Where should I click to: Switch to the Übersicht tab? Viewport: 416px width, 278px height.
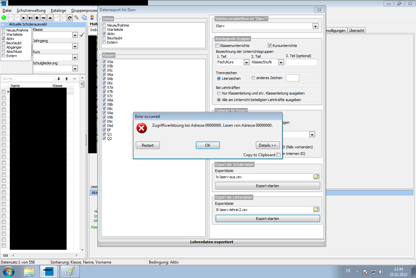356,31
